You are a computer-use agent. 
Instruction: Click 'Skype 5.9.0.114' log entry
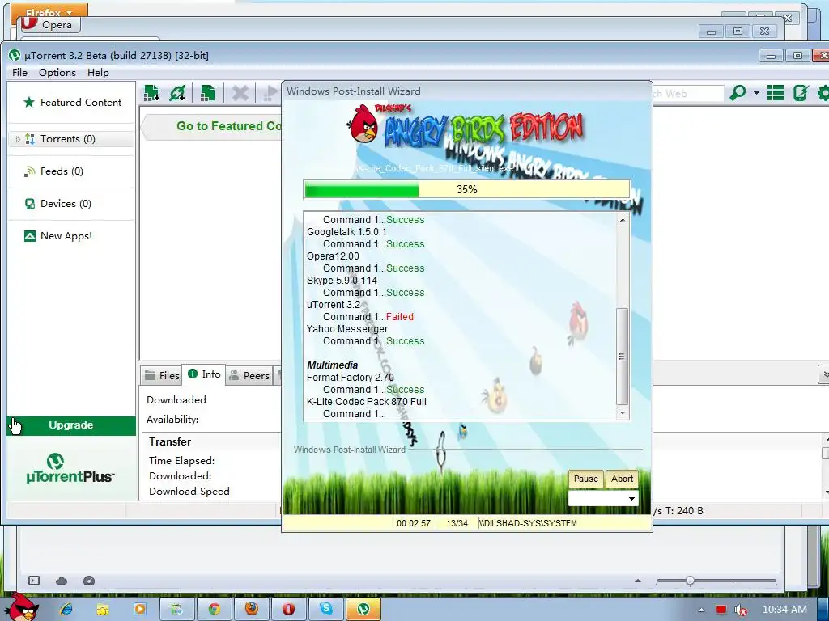tap(342, 281)
